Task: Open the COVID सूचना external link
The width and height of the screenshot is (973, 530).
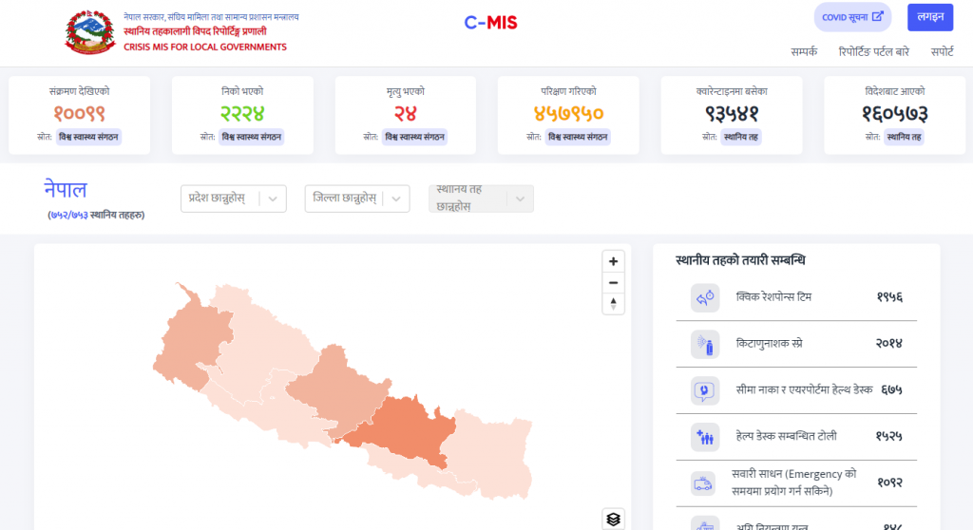Action: (852, 17)
